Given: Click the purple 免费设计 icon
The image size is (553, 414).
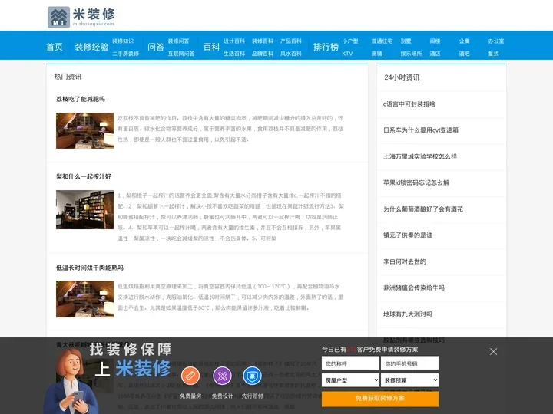Looking at the screenshot, I should pos(222,376).
